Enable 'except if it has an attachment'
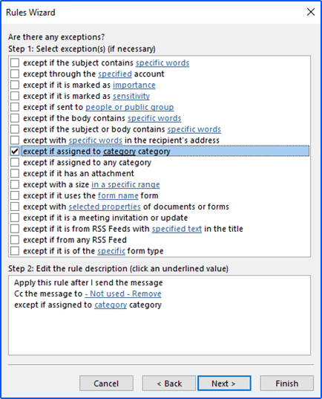 point(15,174)
